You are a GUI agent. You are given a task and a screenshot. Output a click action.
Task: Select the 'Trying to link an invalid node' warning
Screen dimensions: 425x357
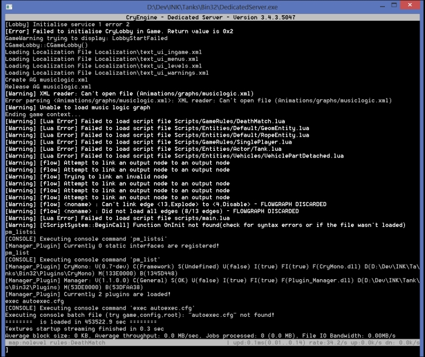[x=86, y=177]
